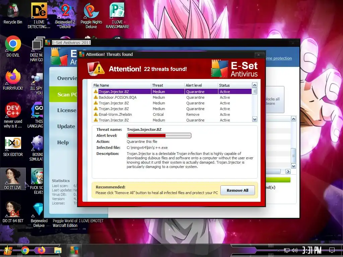The height and width of the screenshot is (257, 343).
Task: Open File Explorer from the taskbar
Action: (x=58, y=250)
